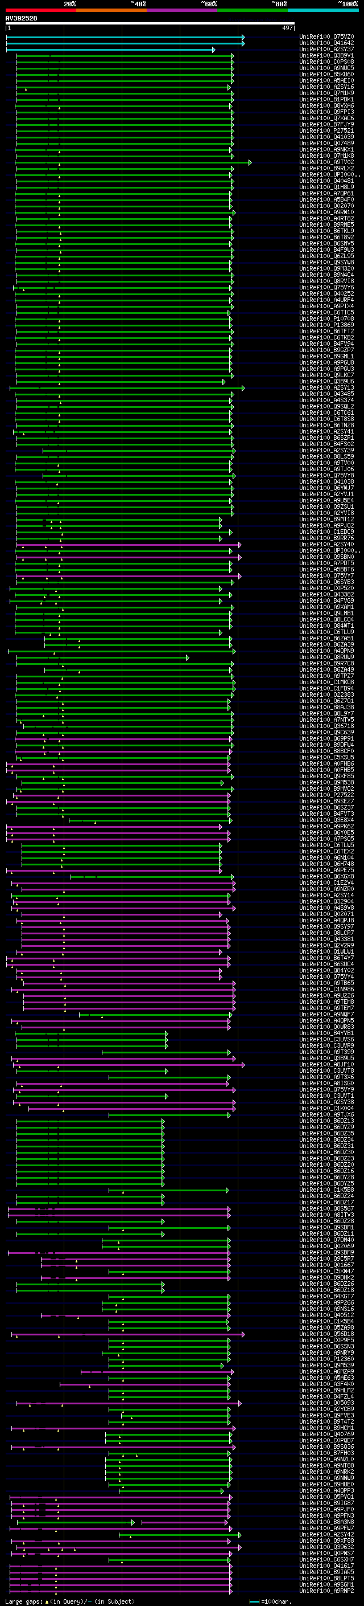The image size is (364, 1606).
Task: Select the UniRef100_A5AEI0 label
Action: click(x=326, y=80)
